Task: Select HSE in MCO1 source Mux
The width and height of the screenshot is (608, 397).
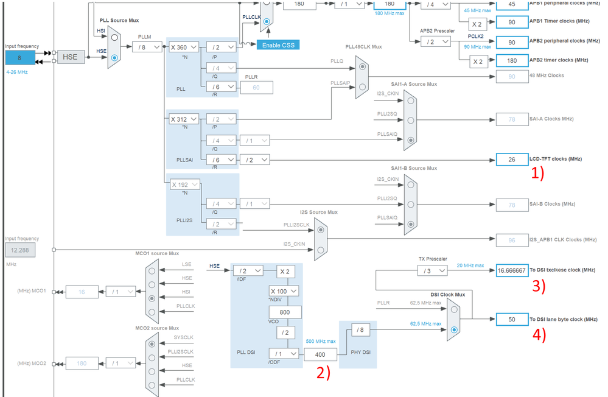Action: point(152,284)
